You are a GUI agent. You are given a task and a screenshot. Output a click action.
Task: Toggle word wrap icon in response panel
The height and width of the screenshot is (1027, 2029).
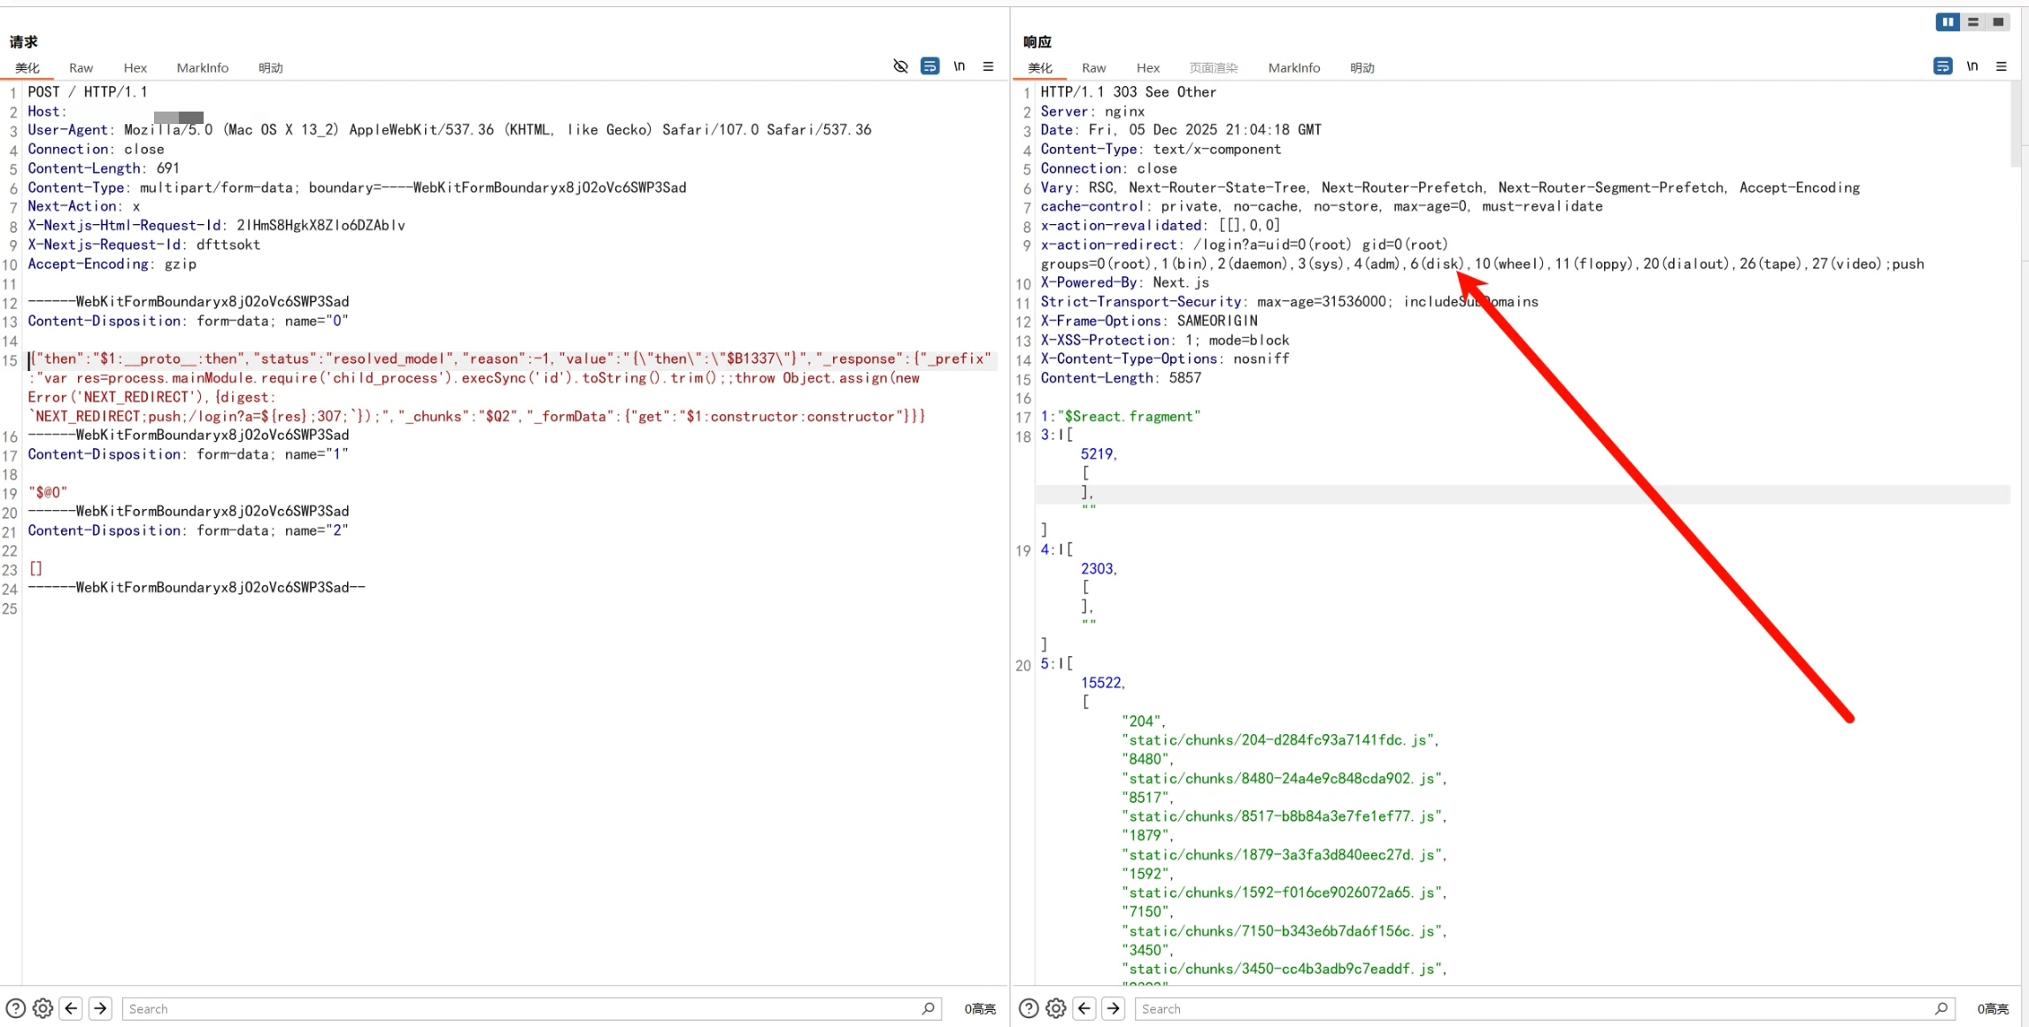click(x=1942, y=66)
